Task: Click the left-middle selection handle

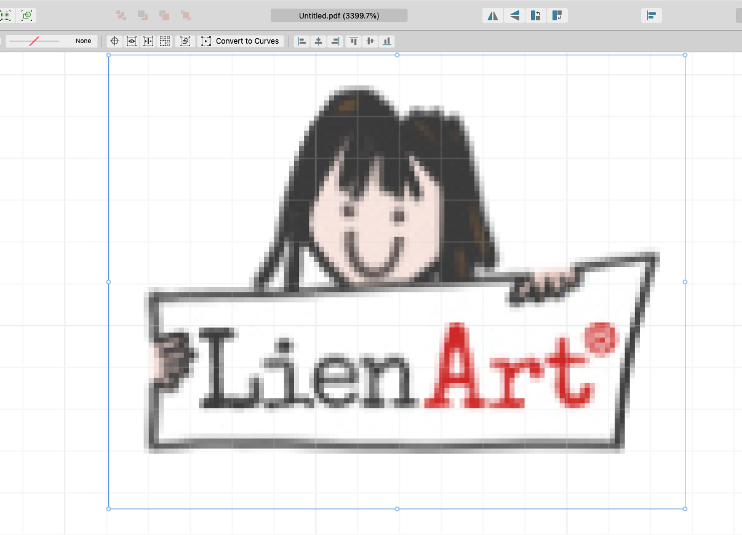Action: [x=109, y=282]
